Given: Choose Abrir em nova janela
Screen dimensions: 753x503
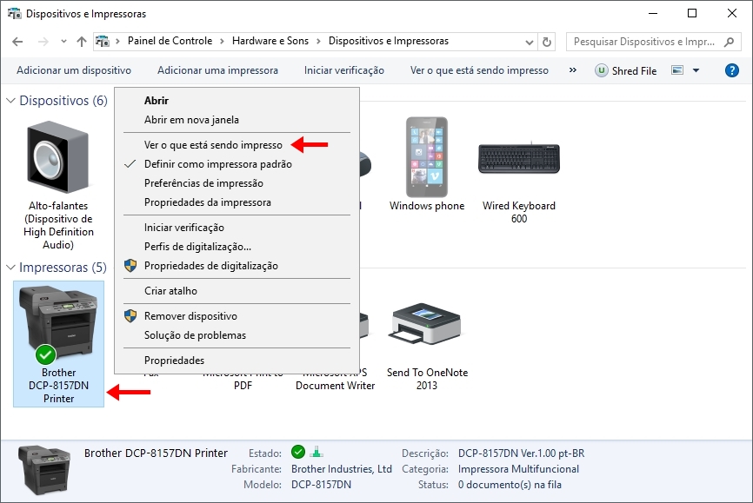Looking at the screenshot, I should point(237,120).
